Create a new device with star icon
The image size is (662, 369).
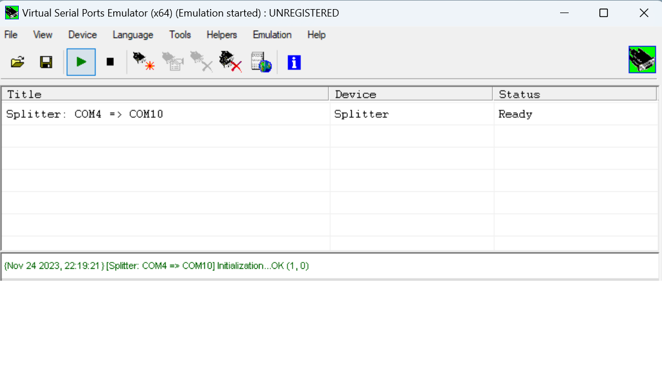(143, 61)
